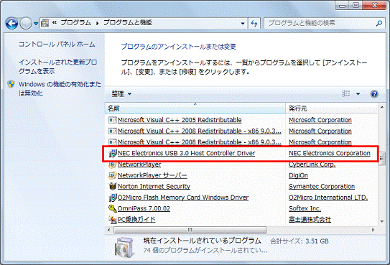390x265 pixels.
Task: Select プログラム breadcrumb in the address bar
Action: point(75,23)
